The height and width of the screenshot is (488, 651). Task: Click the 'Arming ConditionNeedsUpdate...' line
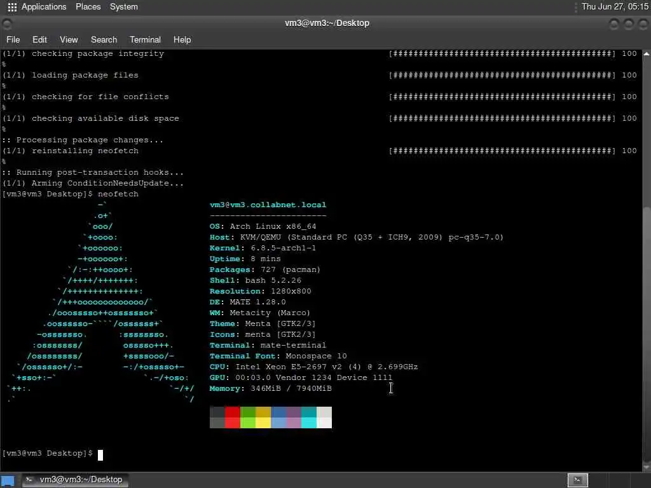point(93,184)
